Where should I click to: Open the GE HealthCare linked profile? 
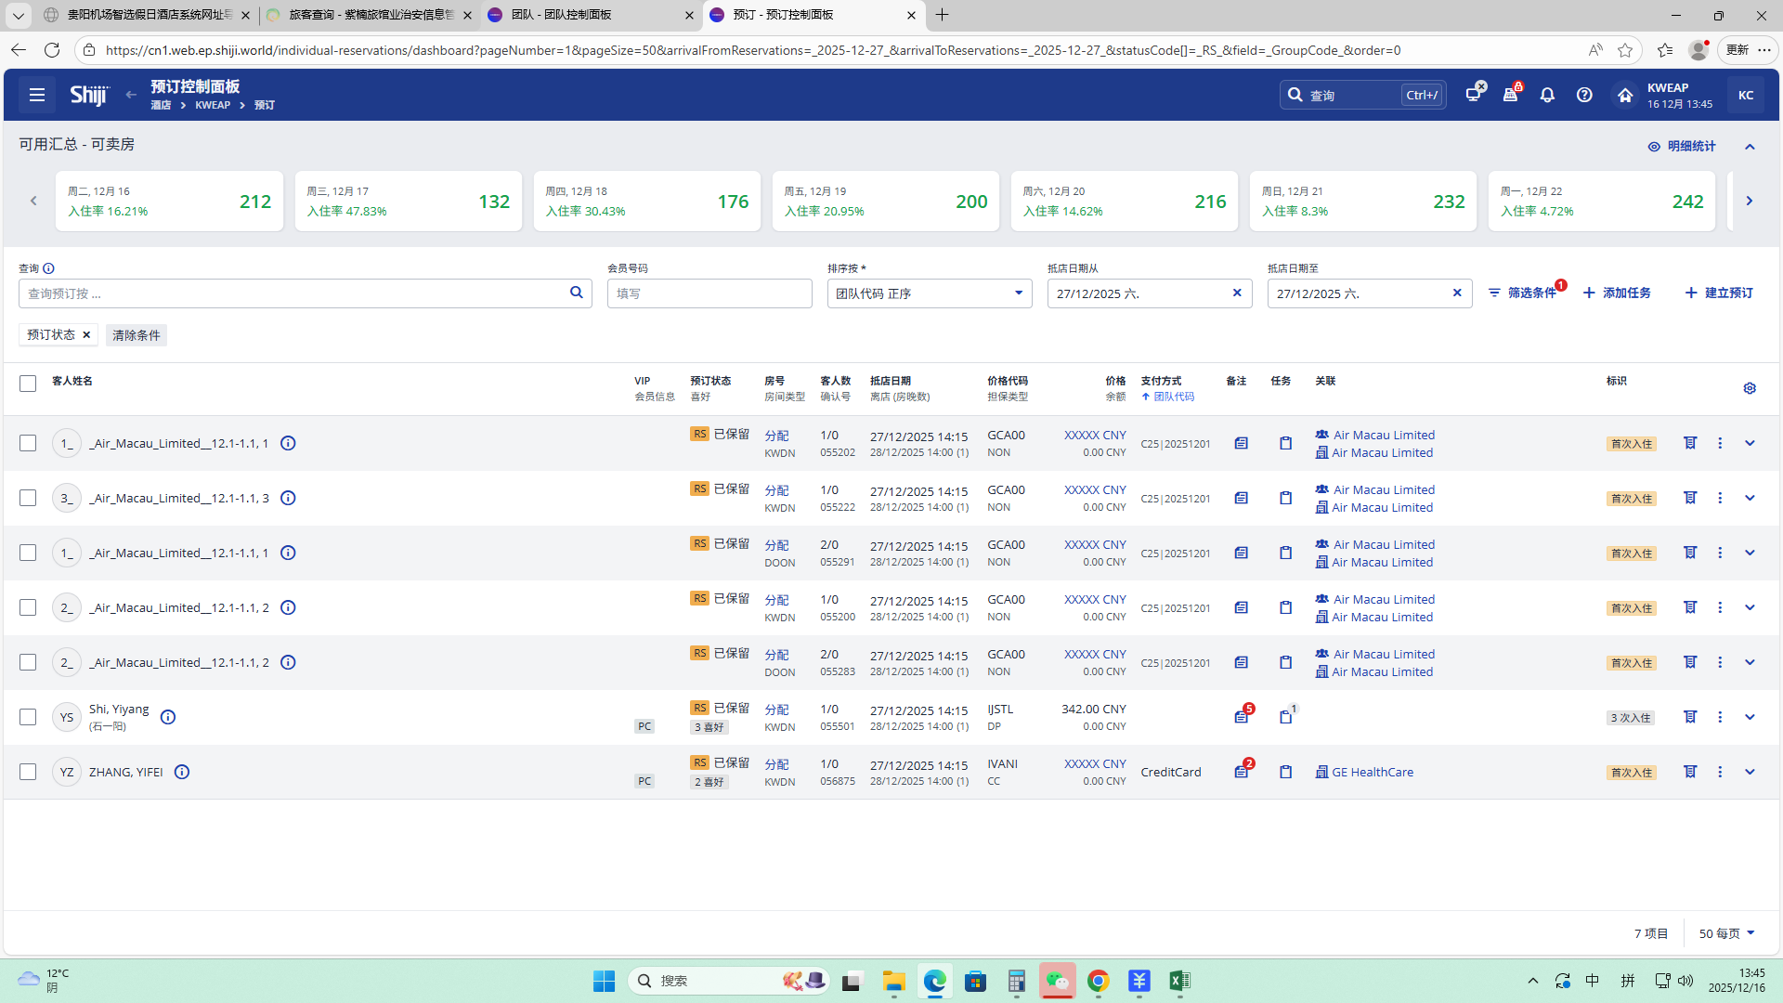(1372, 772)
